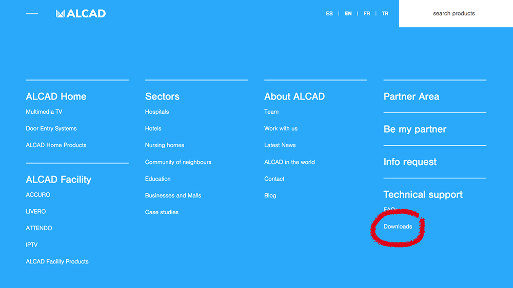Click the Partner Area heading
Screen dimensions: 513x288
coord(411,96)
